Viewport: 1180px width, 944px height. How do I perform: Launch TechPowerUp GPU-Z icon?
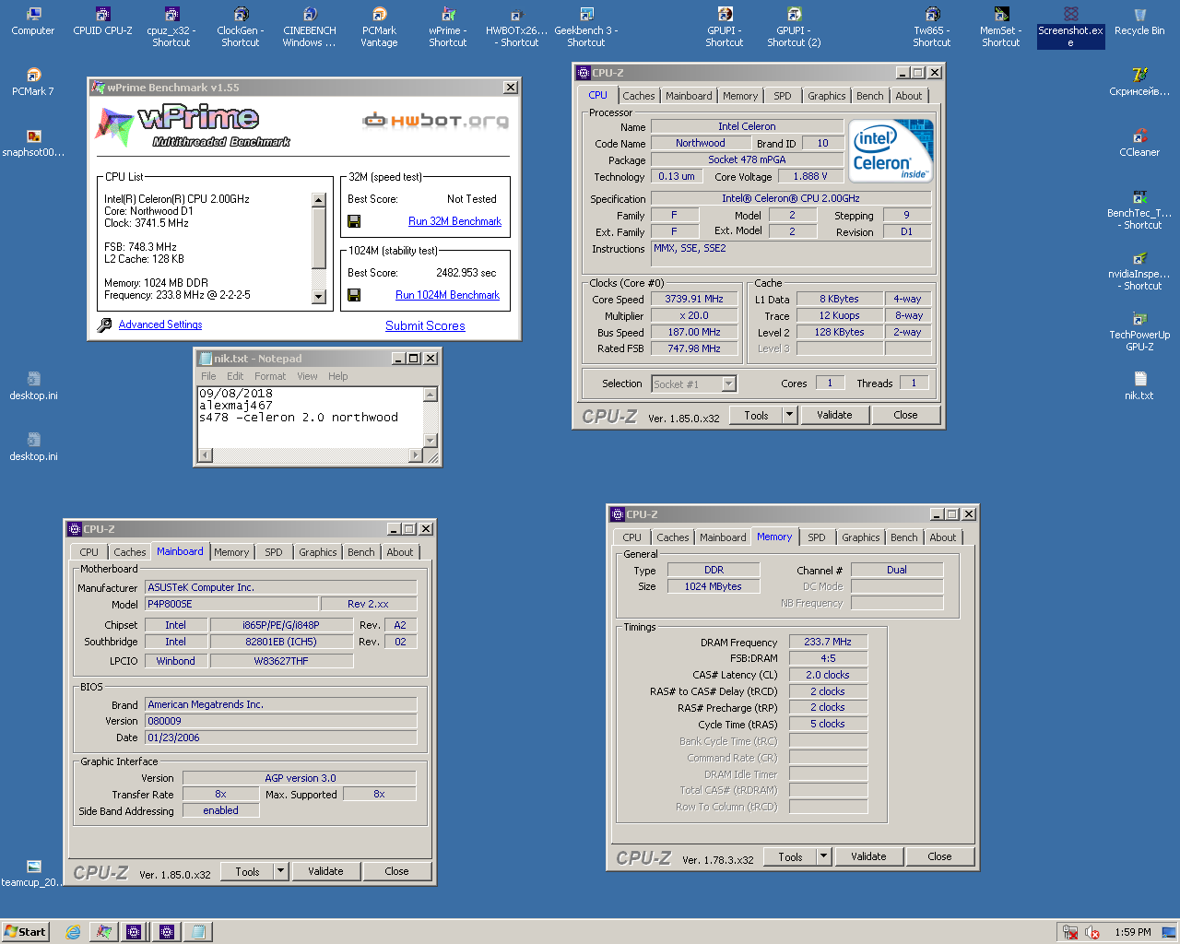pos(1139,330)
